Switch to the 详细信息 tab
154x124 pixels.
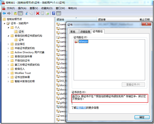pyautogui.click(x=85, y=32)
